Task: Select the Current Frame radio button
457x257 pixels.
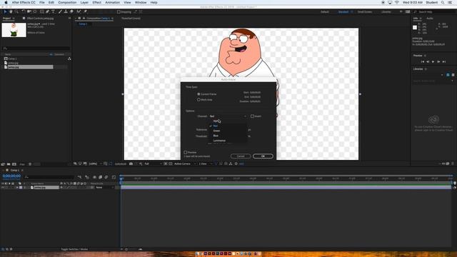Action: (x=199, y=94)
